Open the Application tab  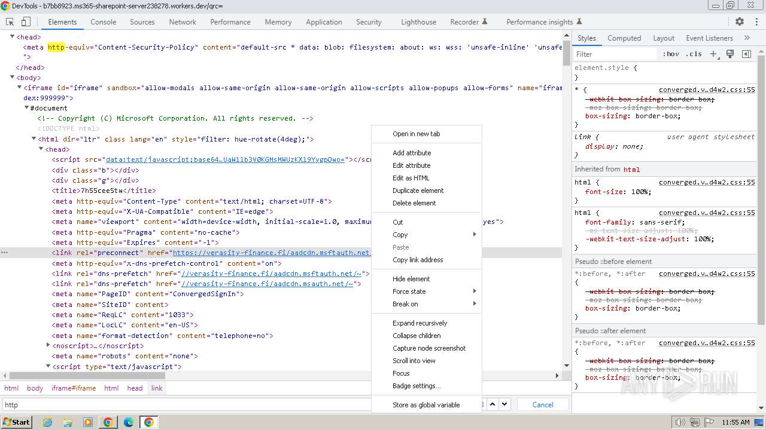[x=324, y=21]
